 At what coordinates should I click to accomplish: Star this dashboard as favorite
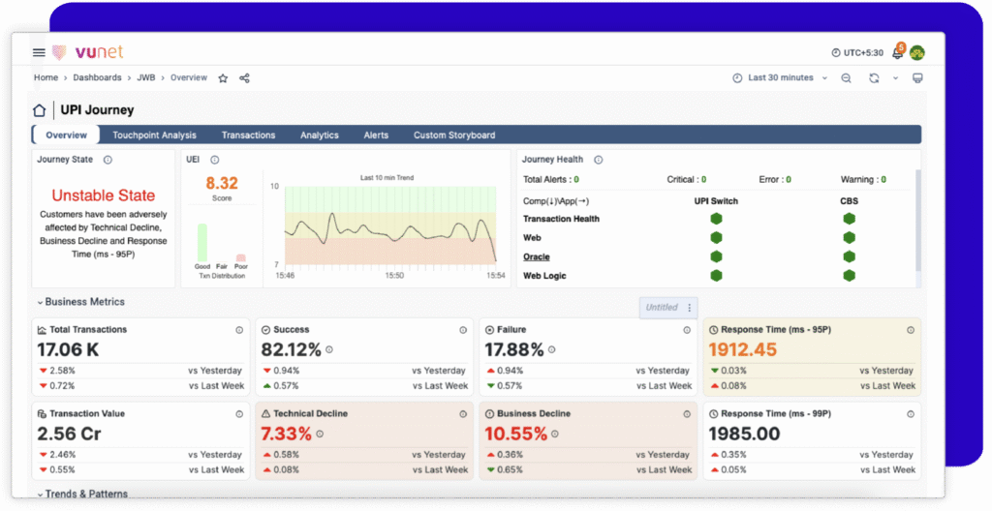tap(223, 78)
